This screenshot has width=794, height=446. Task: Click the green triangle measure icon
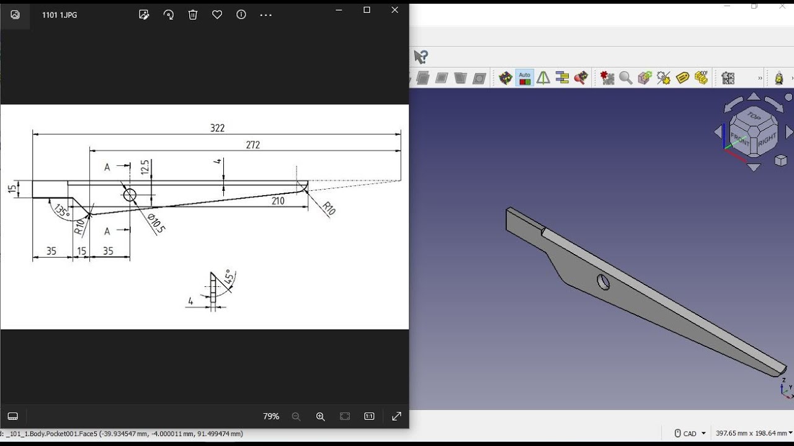[543, 78]
